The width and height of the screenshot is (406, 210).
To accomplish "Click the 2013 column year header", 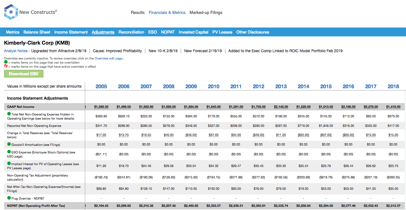I will pos(281,86).
